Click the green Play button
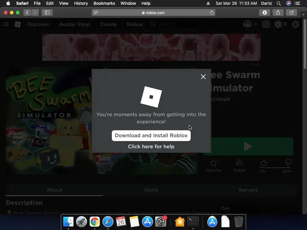307x230 pixels. point(248,146)
